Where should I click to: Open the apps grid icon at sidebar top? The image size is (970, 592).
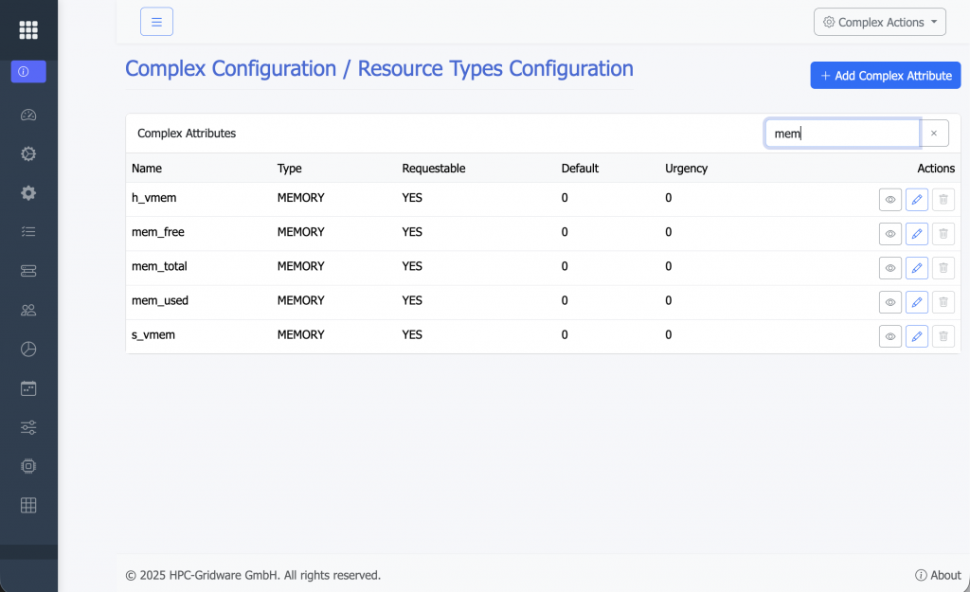coord(28,29)
